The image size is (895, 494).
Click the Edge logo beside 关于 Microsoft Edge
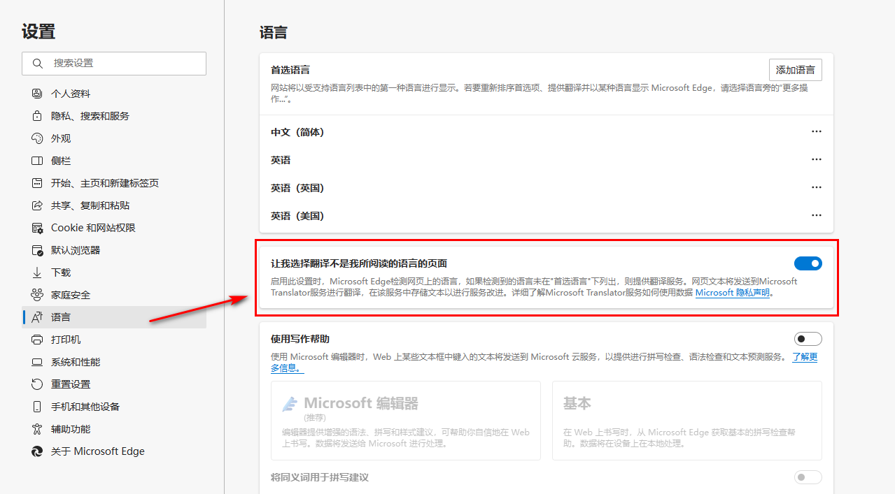[x=37, y=451]
